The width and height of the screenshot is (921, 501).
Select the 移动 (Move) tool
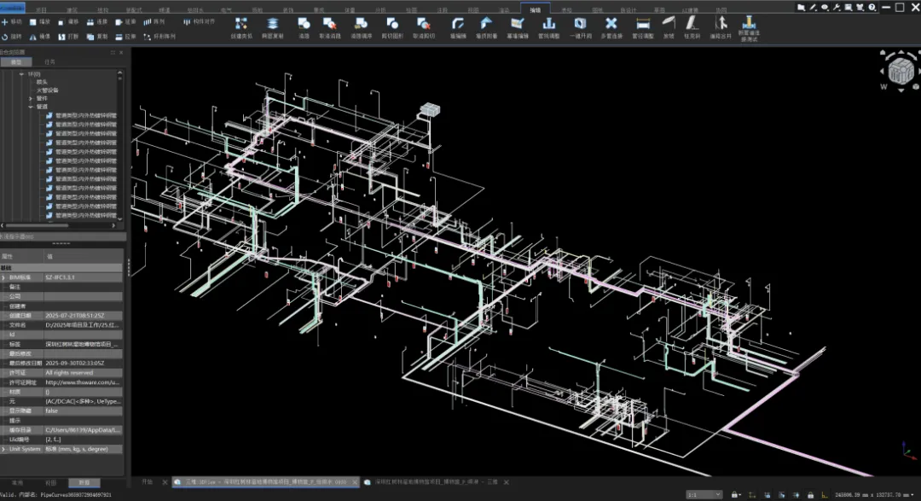coord(11,21)
